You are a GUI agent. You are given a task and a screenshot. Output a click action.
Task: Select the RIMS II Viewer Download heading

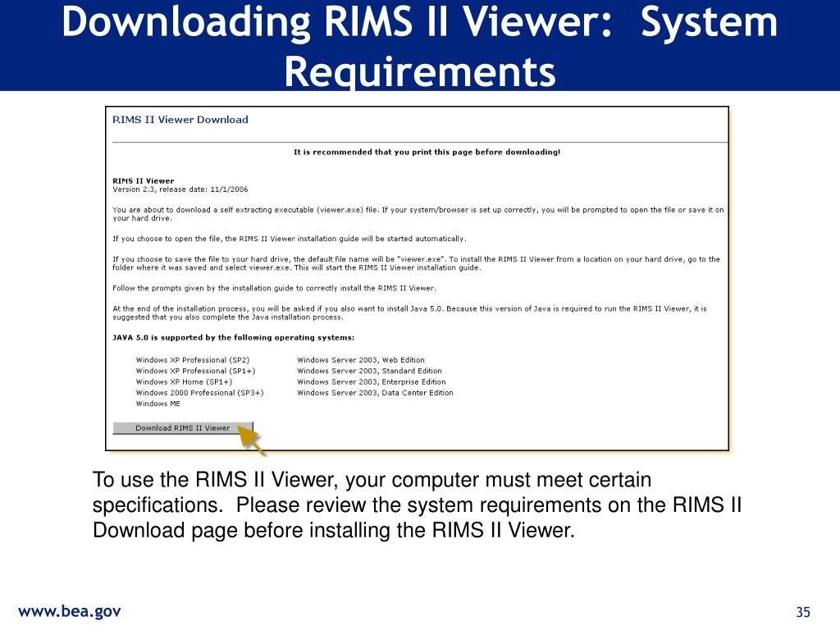point(180,120)
